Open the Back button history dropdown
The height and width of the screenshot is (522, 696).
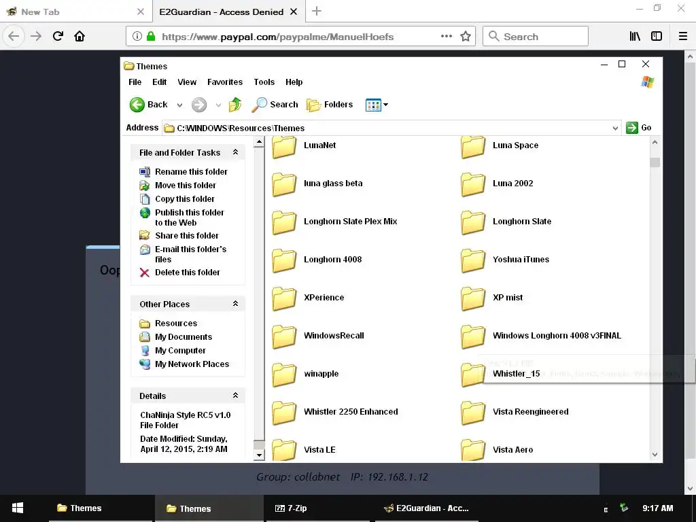point(179,105)
